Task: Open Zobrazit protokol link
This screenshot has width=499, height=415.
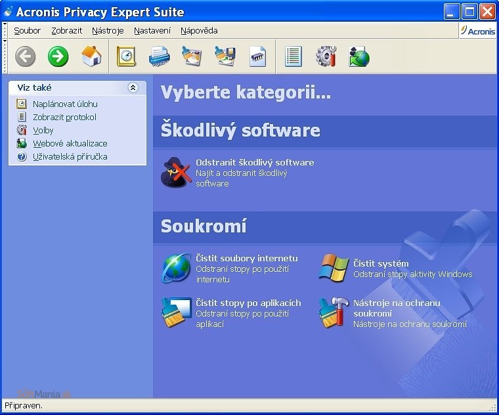Action: click(x=64, y=117)
